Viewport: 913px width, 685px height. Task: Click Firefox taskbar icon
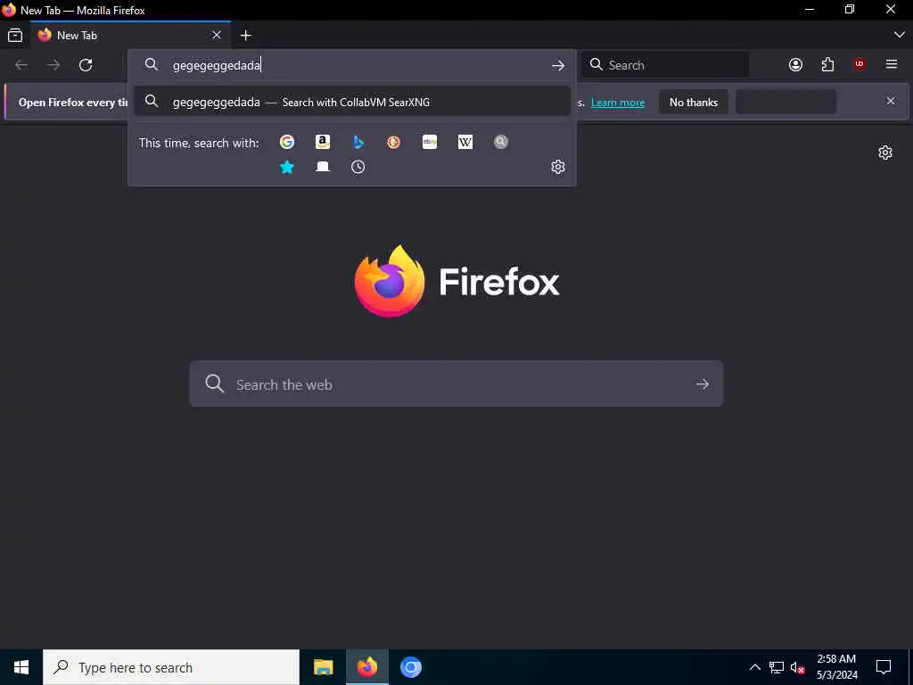pos(366,667)
